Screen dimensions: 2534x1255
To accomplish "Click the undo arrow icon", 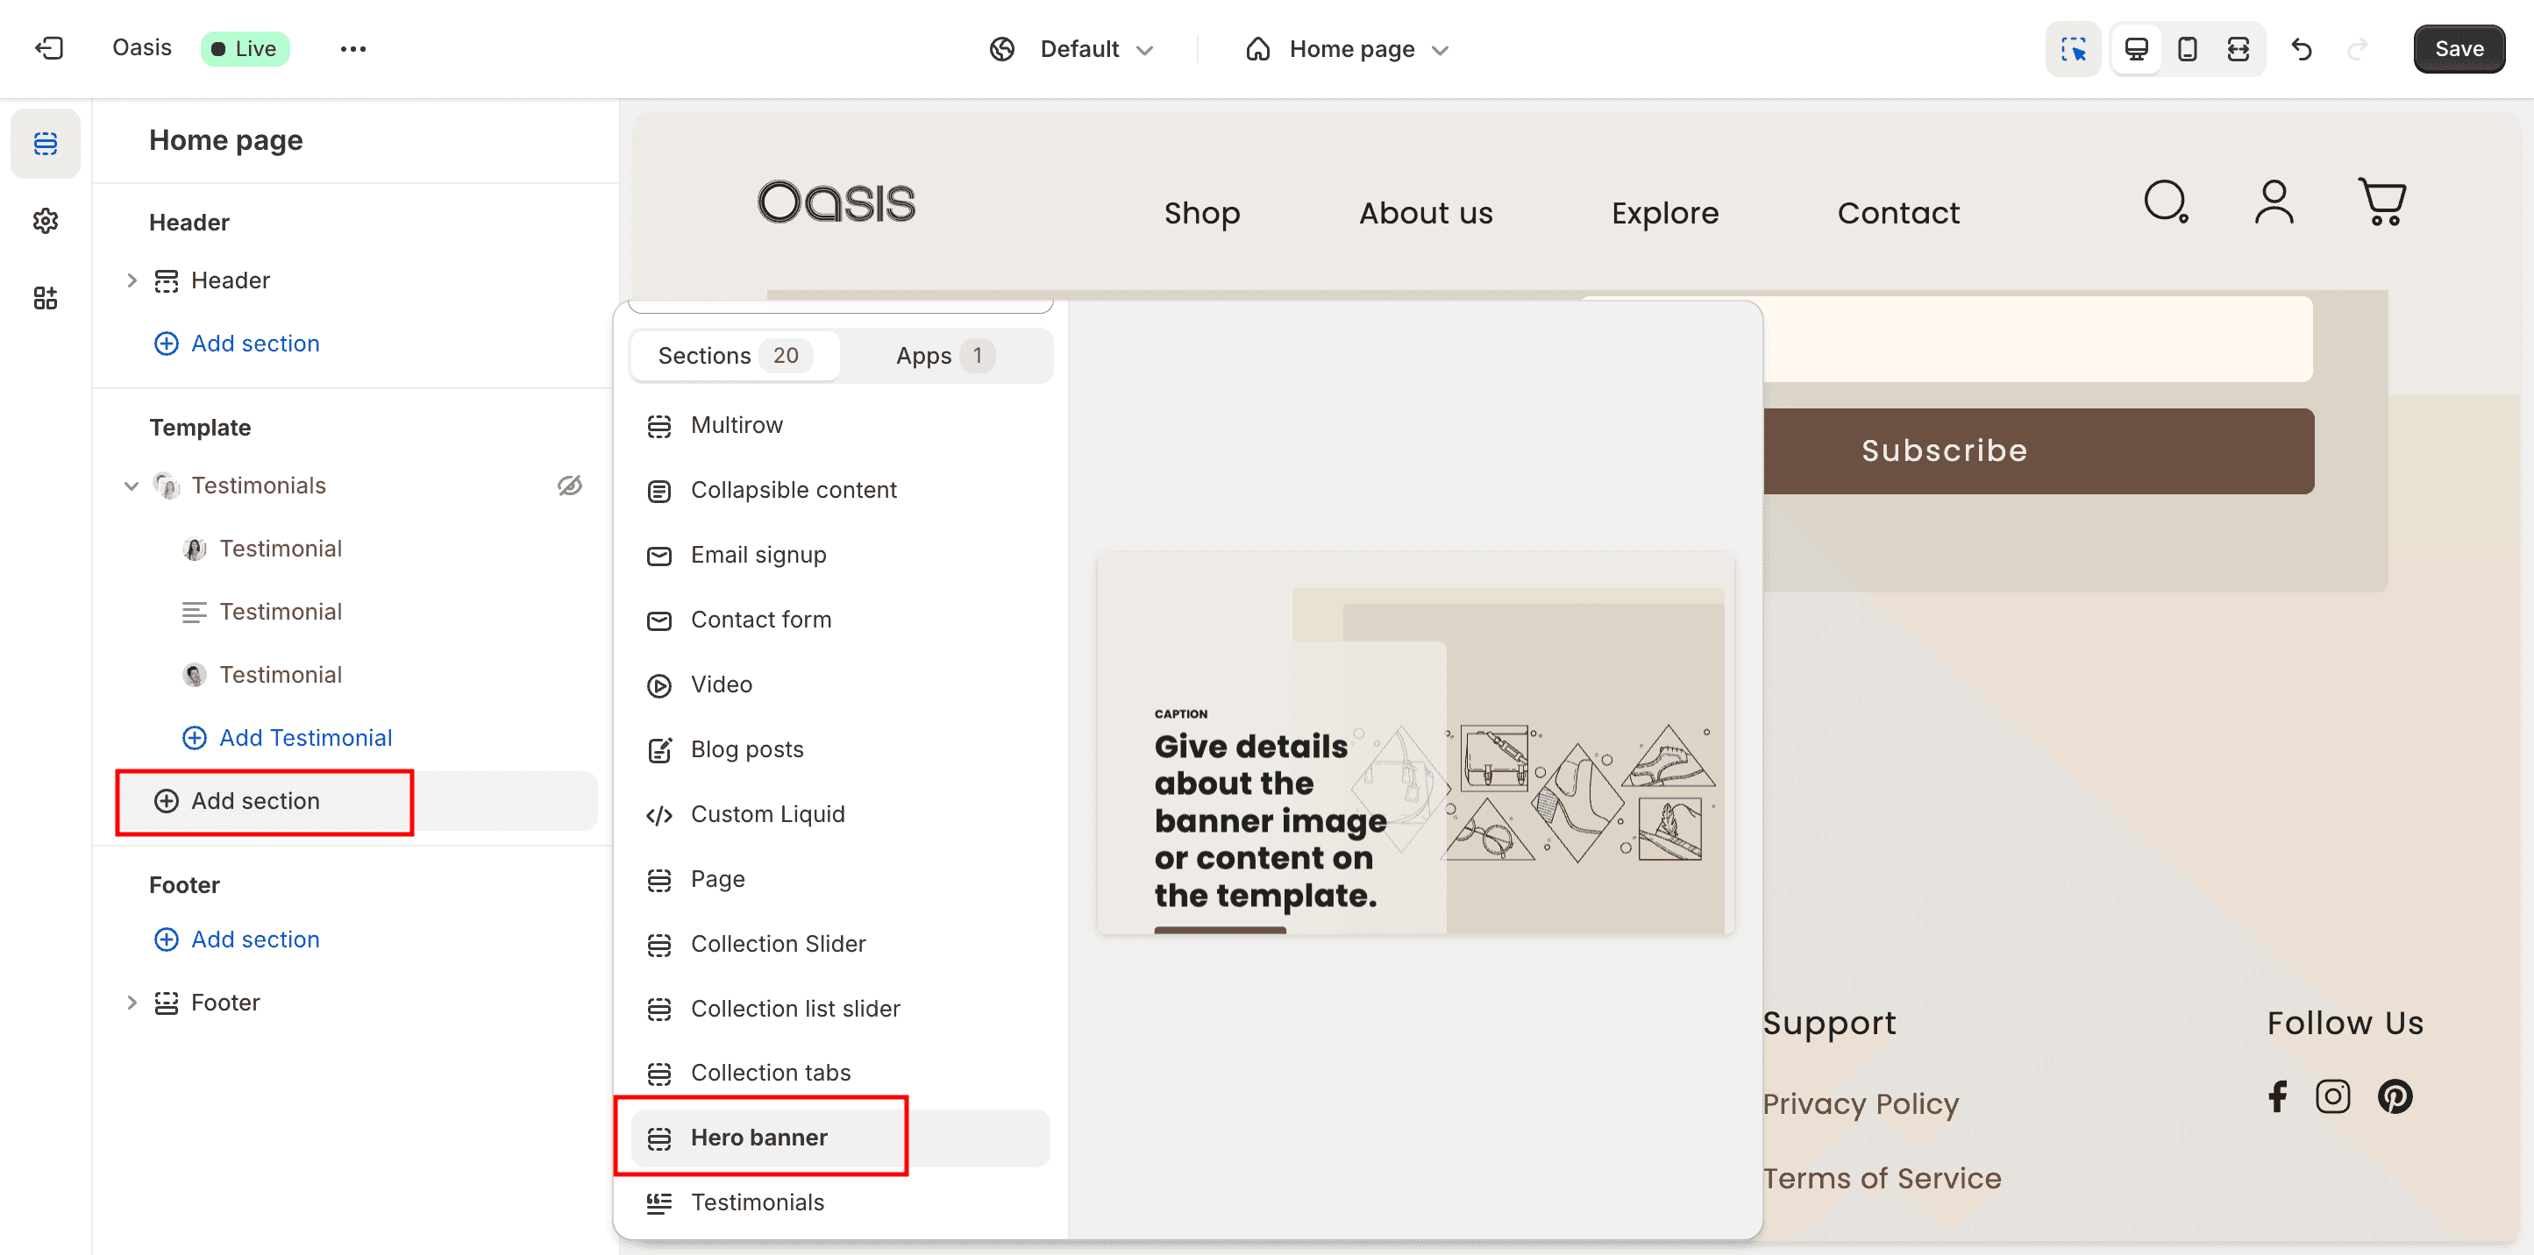I will [x=2301, y=48].
